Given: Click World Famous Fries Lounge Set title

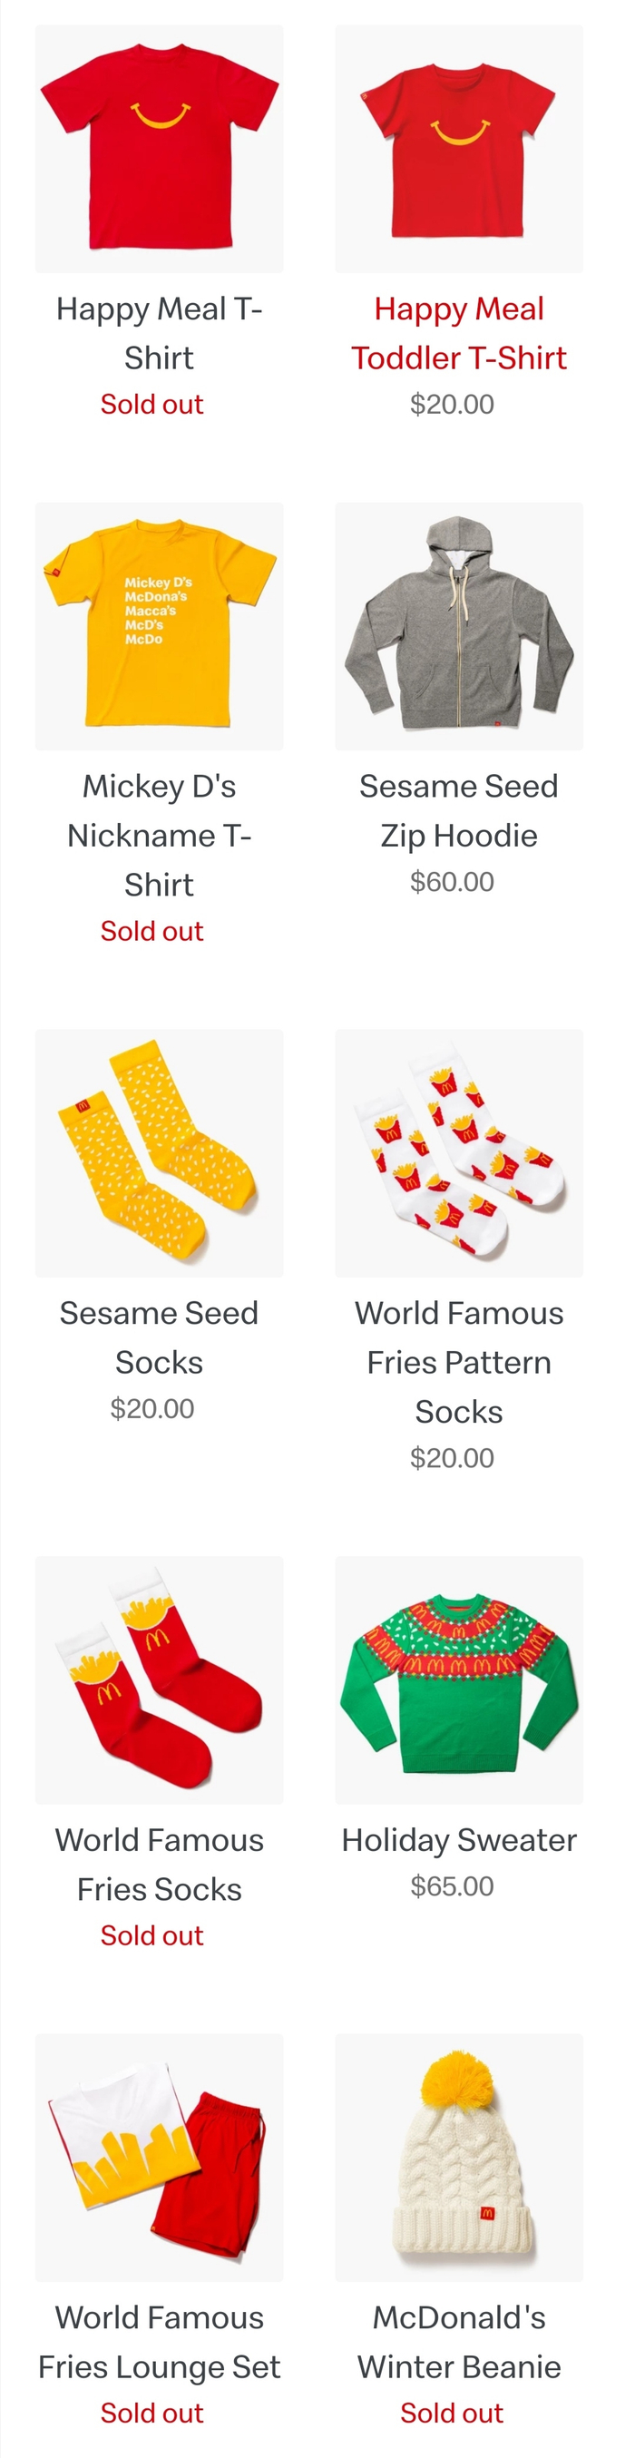Looking at the screenshot, I should pyautogui.click(x=160, y=2342).
